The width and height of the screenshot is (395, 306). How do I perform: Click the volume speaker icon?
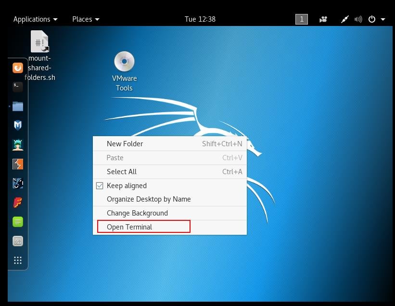click(358, 19)
